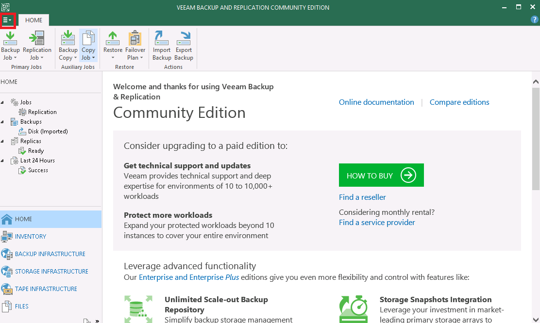This screenshot has height=323, width=540.
Task: Open the Inventory view
Action: point(28,236)
